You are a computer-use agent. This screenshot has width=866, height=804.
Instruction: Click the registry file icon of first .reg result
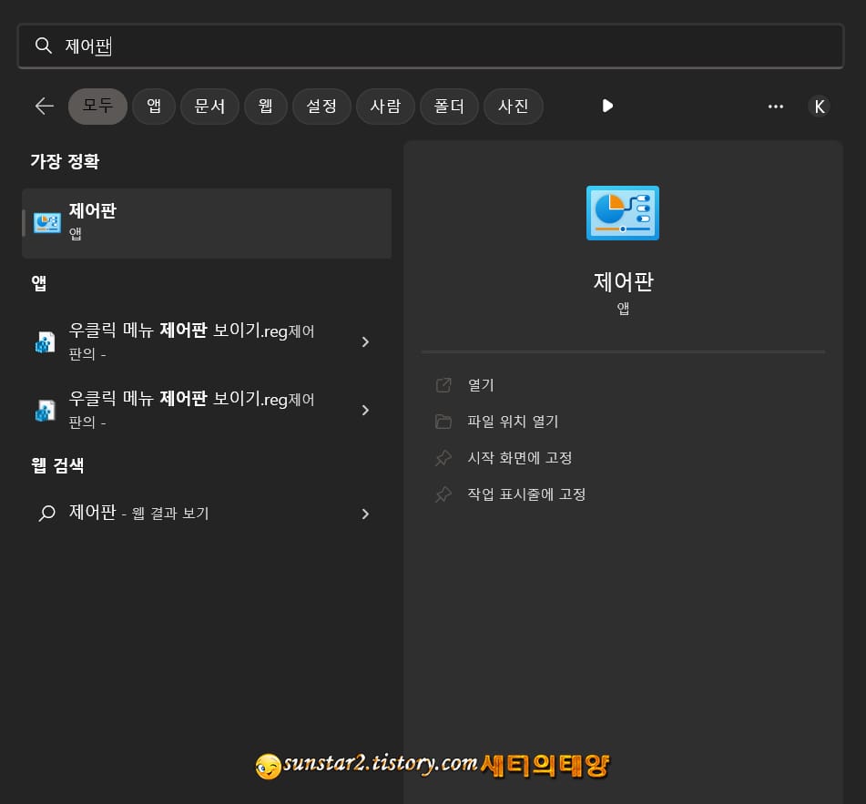click(46, 341)
